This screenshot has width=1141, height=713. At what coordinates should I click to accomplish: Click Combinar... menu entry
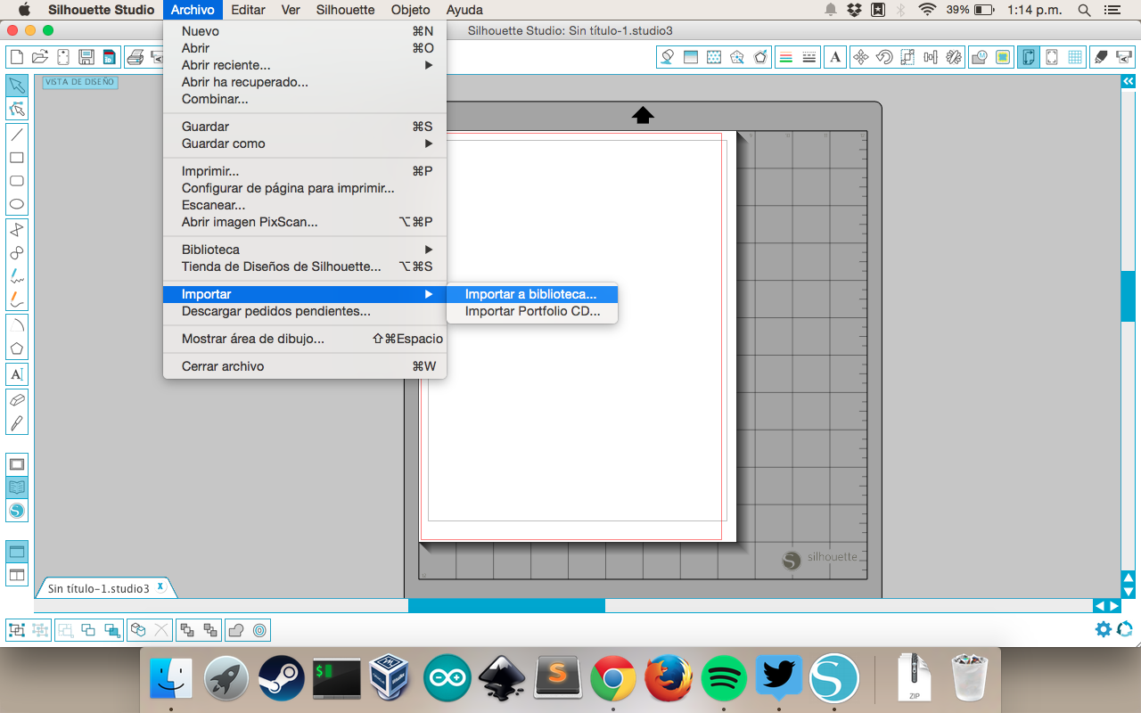click(x=305, y=99)
